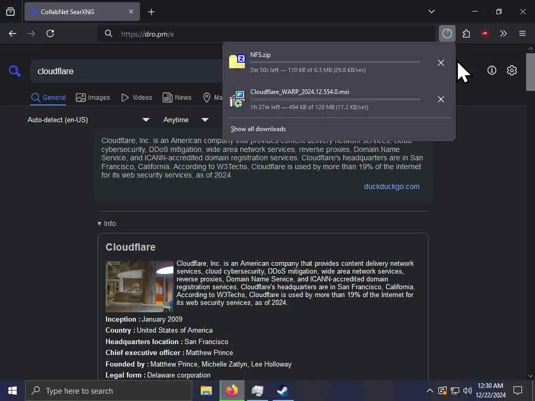This screenshot has width=535, height=401.
Task: Open the Steam taskbar icon
Action: point(283,391)
